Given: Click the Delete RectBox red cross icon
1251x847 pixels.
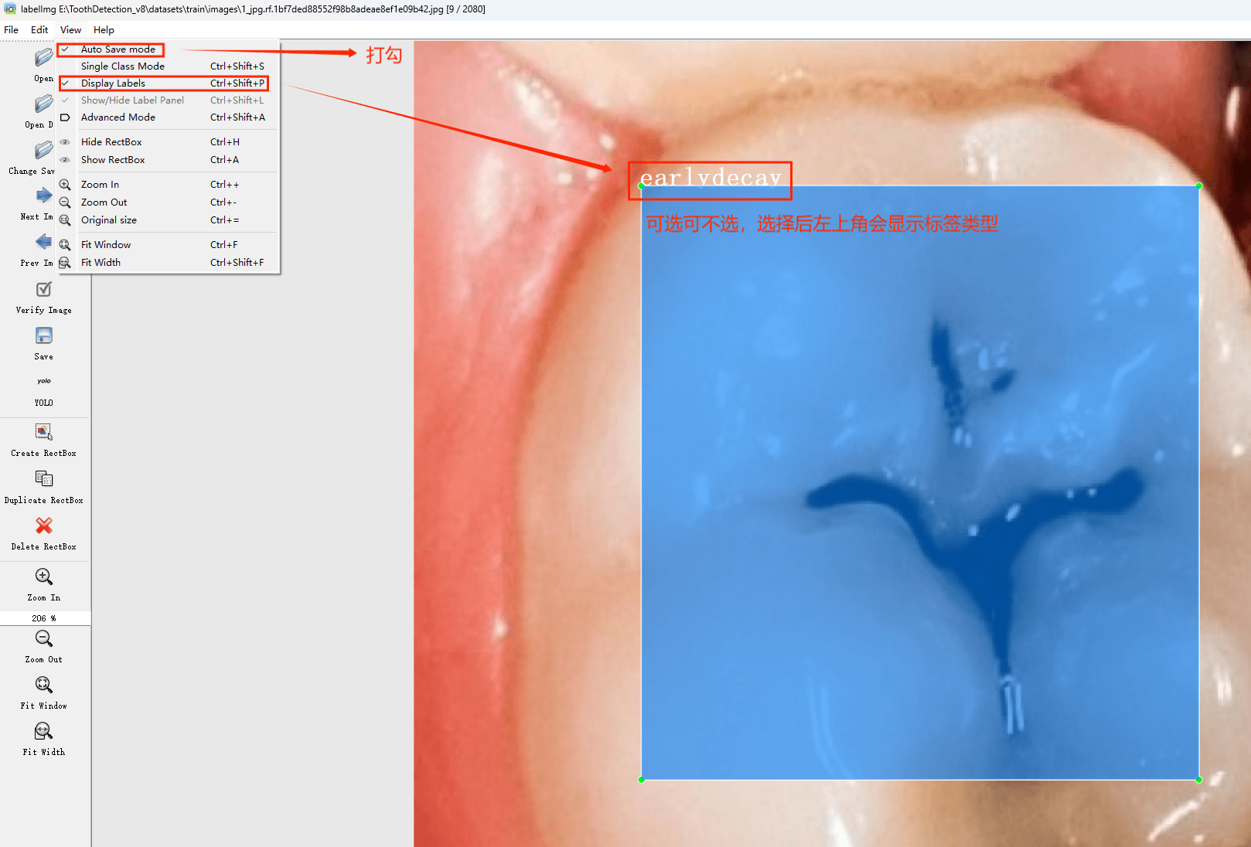Looking at the screenshot, I should coord(44,526).
